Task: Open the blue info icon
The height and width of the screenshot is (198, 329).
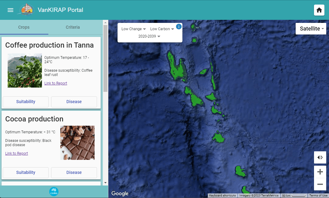Action: tap(179, 27)
